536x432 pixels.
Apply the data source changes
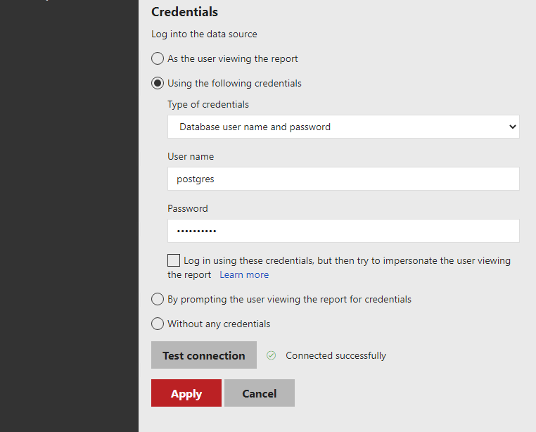pos(186,393)
